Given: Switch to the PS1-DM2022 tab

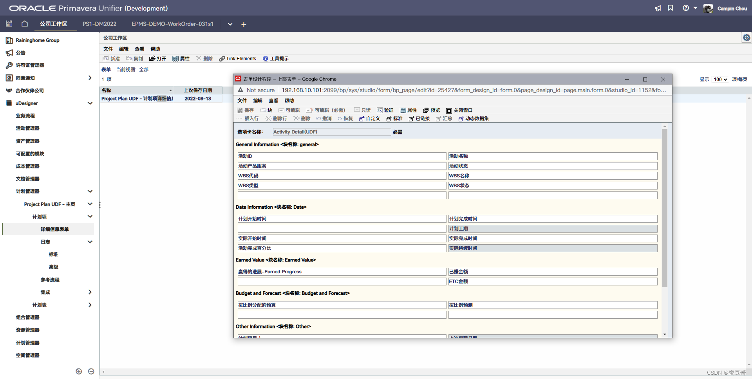Looking at the screenshot, I should coord(99,23).
